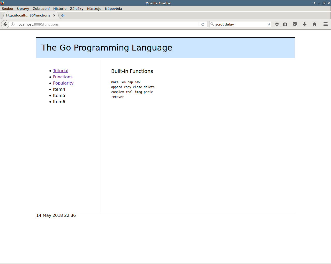Open the Firefox hamburger menu

click(x=326, y=24)
